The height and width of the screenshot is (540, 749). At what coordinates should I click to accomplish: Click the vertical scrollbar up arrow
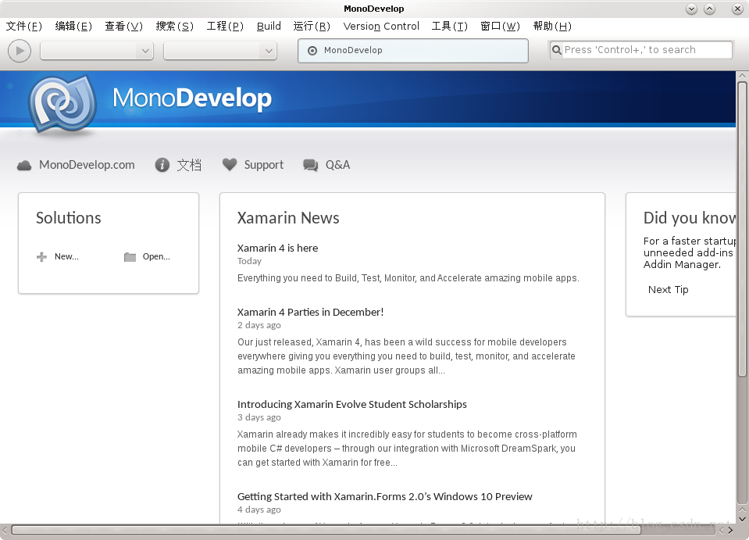pos(742,76)
